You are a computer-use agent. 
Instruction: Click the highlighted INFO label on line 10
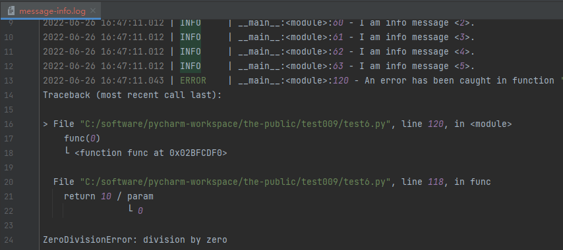tap(191, 37)
